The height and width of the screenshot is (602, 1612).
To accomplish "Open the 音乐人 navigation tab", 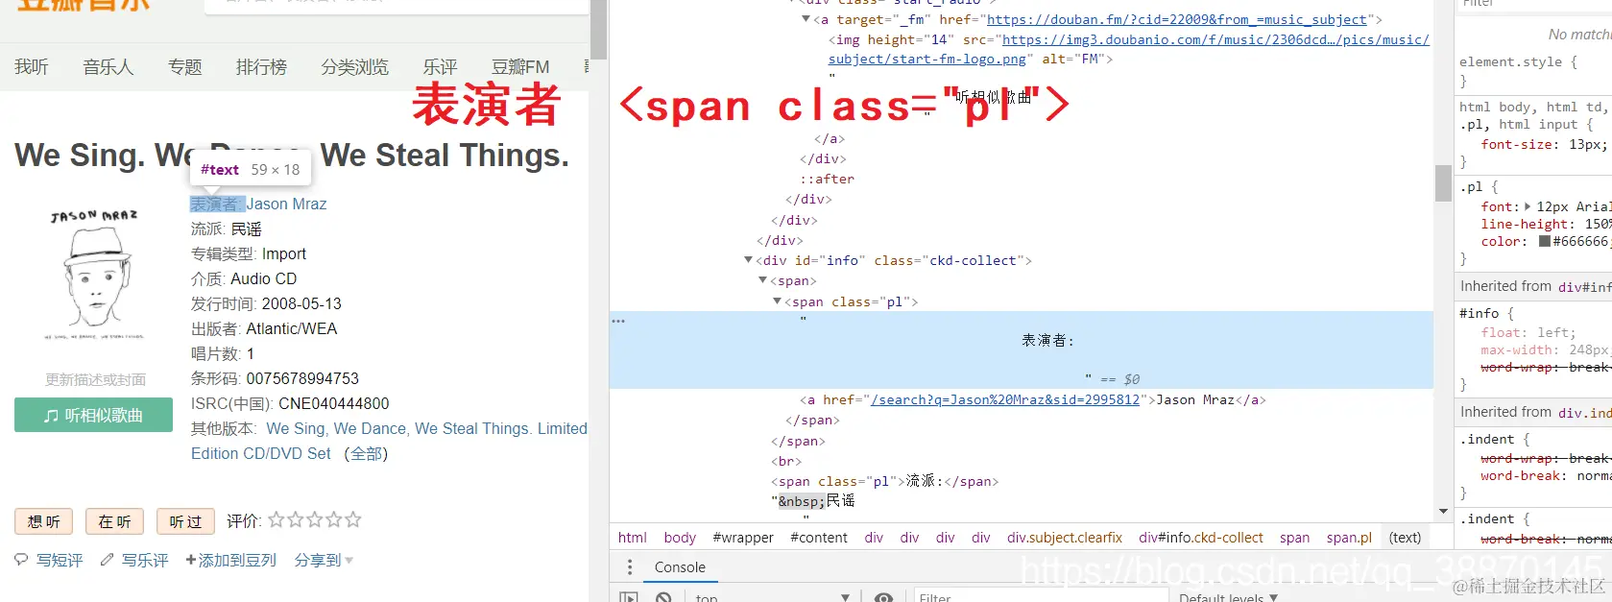I will (108, 67).
